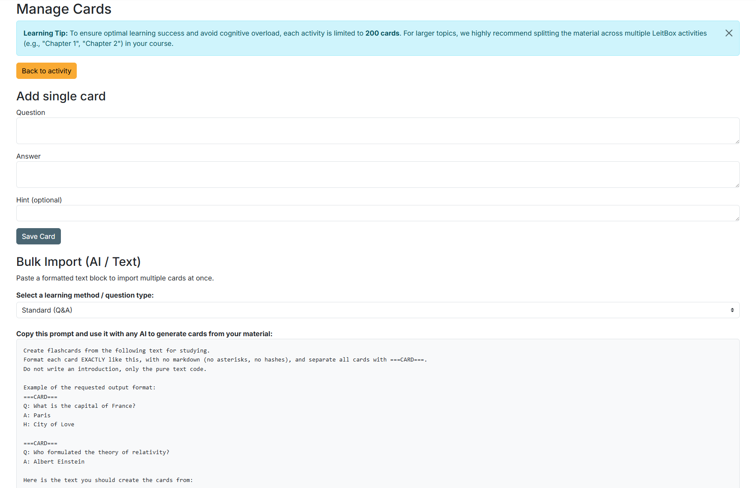
Task: Click 'Example of the requested output format:' line
Action: tap(90, 387)
